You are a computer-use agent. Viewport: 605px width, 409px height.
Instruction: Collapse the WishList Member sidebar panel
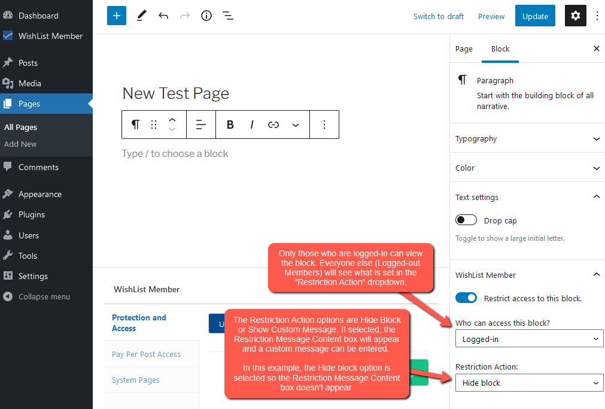coord(527,275)
